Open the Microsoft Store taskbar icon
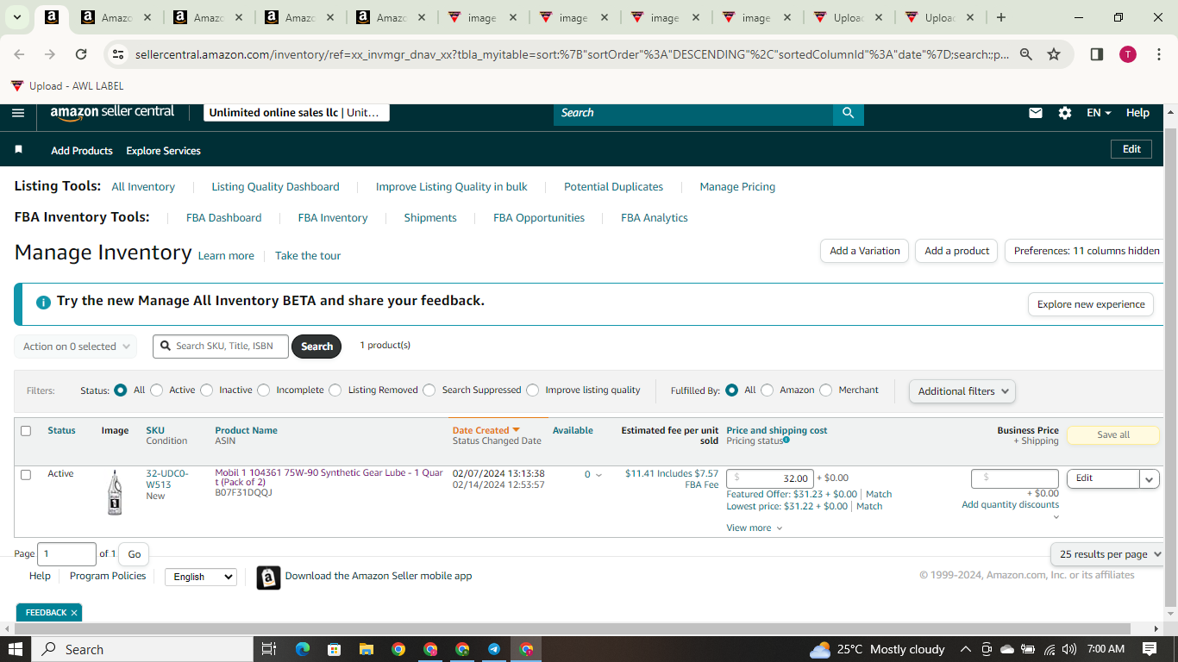 334,649
